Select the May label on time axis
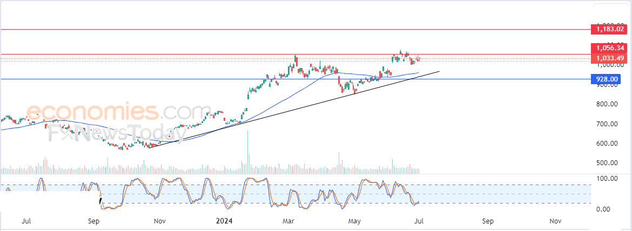The width and height of the screenshot is (632, 231). coord(354,221)
